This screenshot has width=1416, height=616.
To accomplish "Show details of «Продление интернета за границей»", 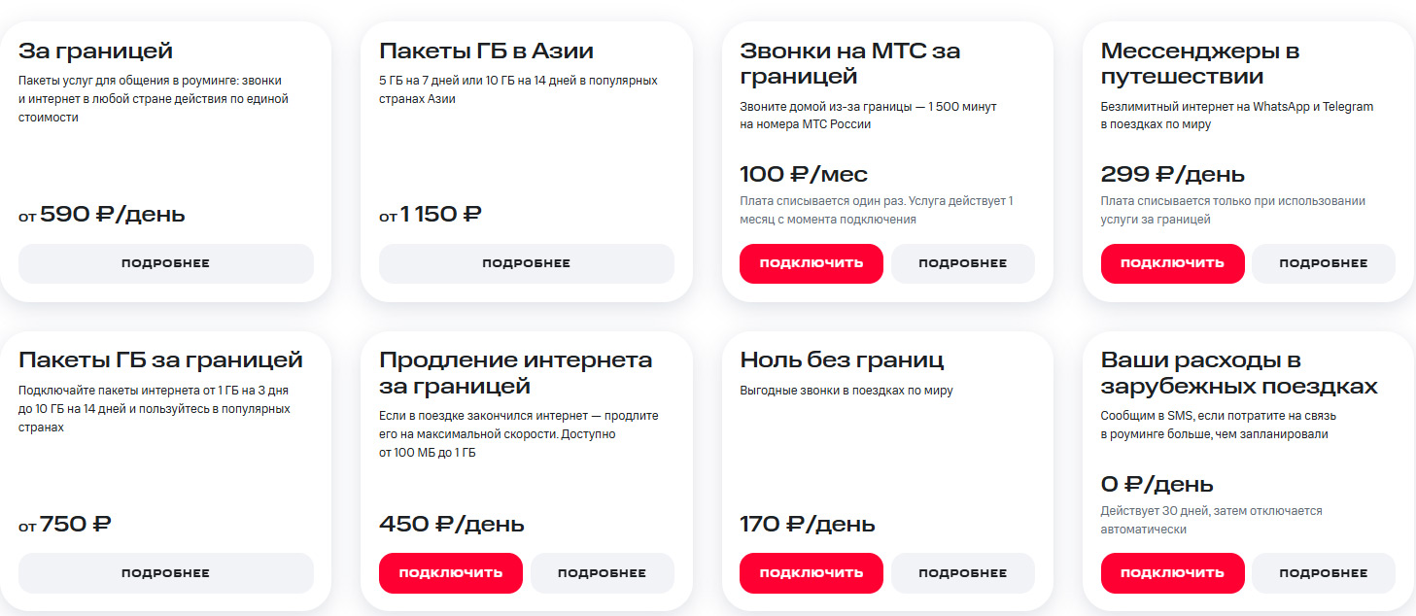I will 602,573.
